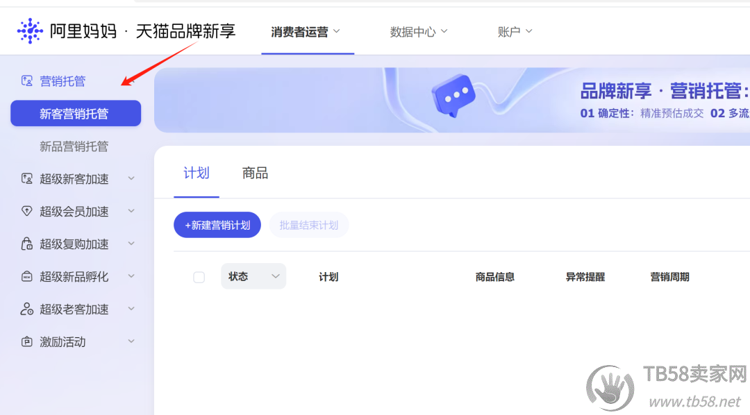Expand the 超级会员加速 chevron

pyautogui.click(x=131, y=211)
